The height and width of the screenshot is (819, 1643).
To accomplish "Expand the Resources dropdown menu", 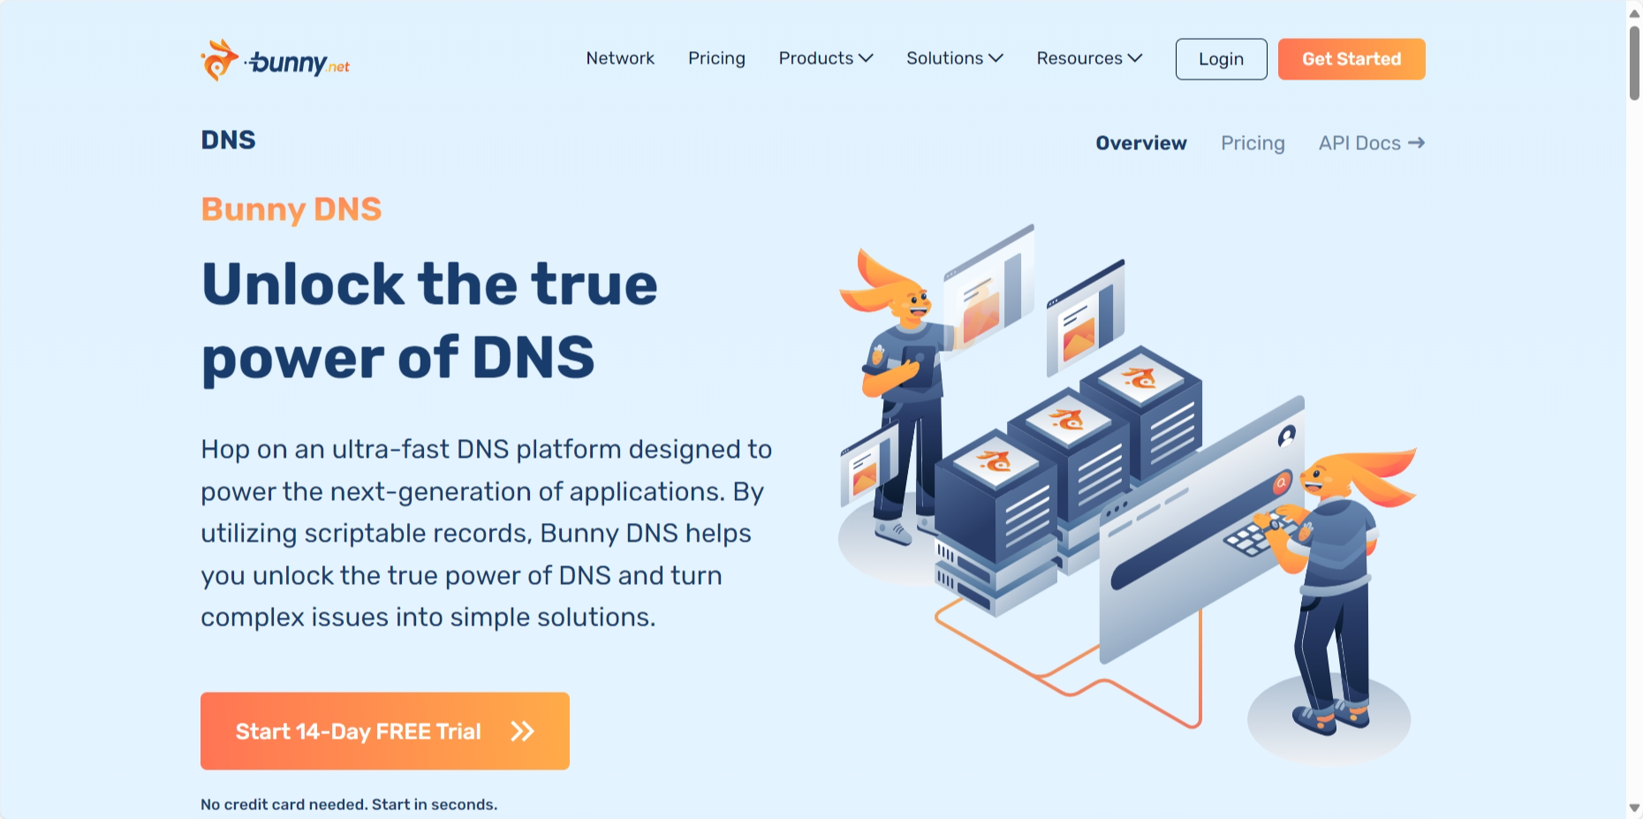I will pos(1088,58).
